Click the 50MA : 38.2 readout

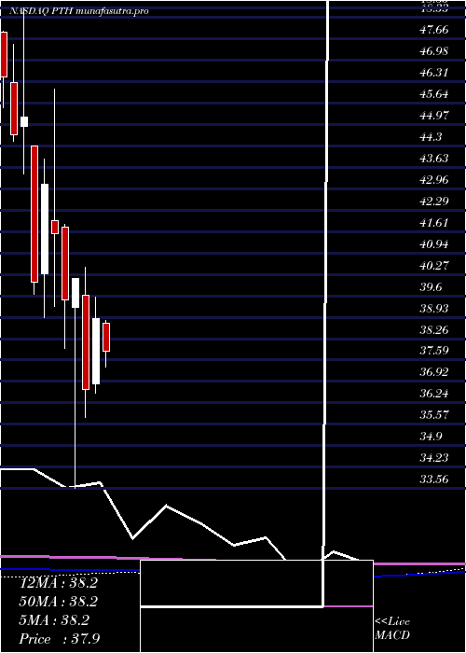coord(59,602)
